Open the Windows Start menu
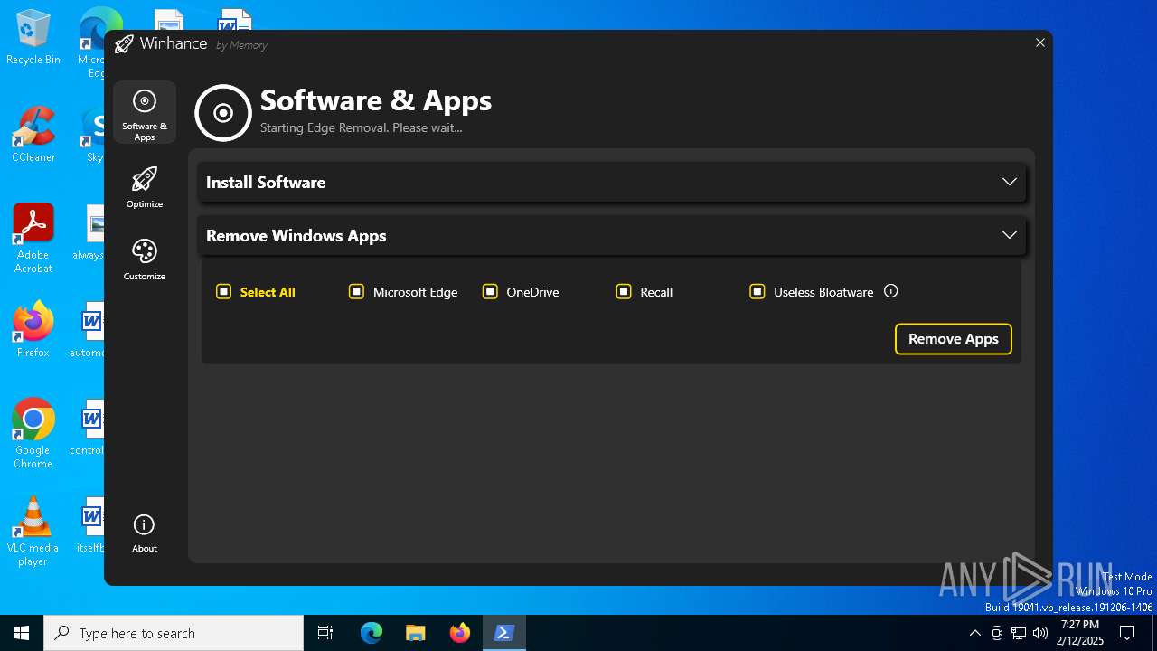 (x=22, y=633)
